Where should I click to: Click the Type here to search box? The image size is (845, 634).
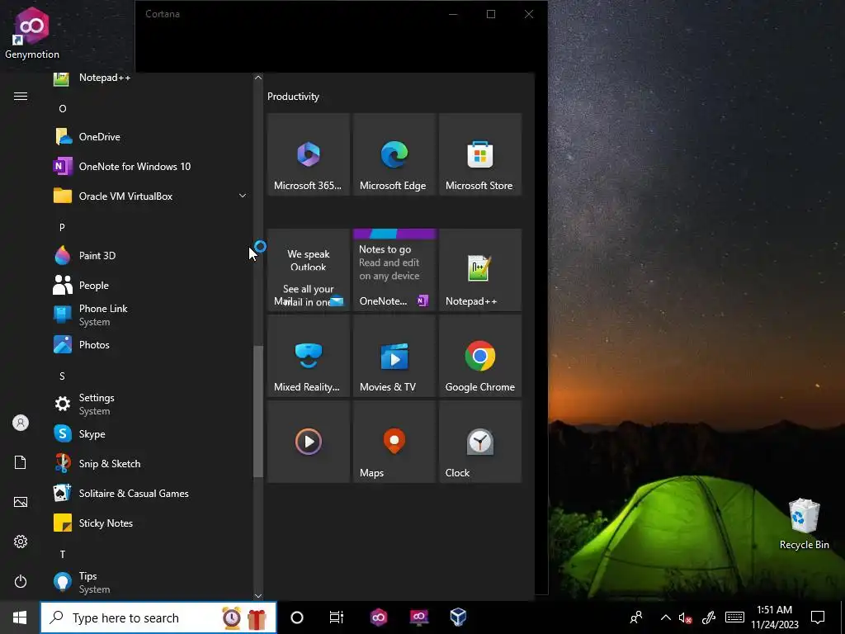tap(158, 617)
